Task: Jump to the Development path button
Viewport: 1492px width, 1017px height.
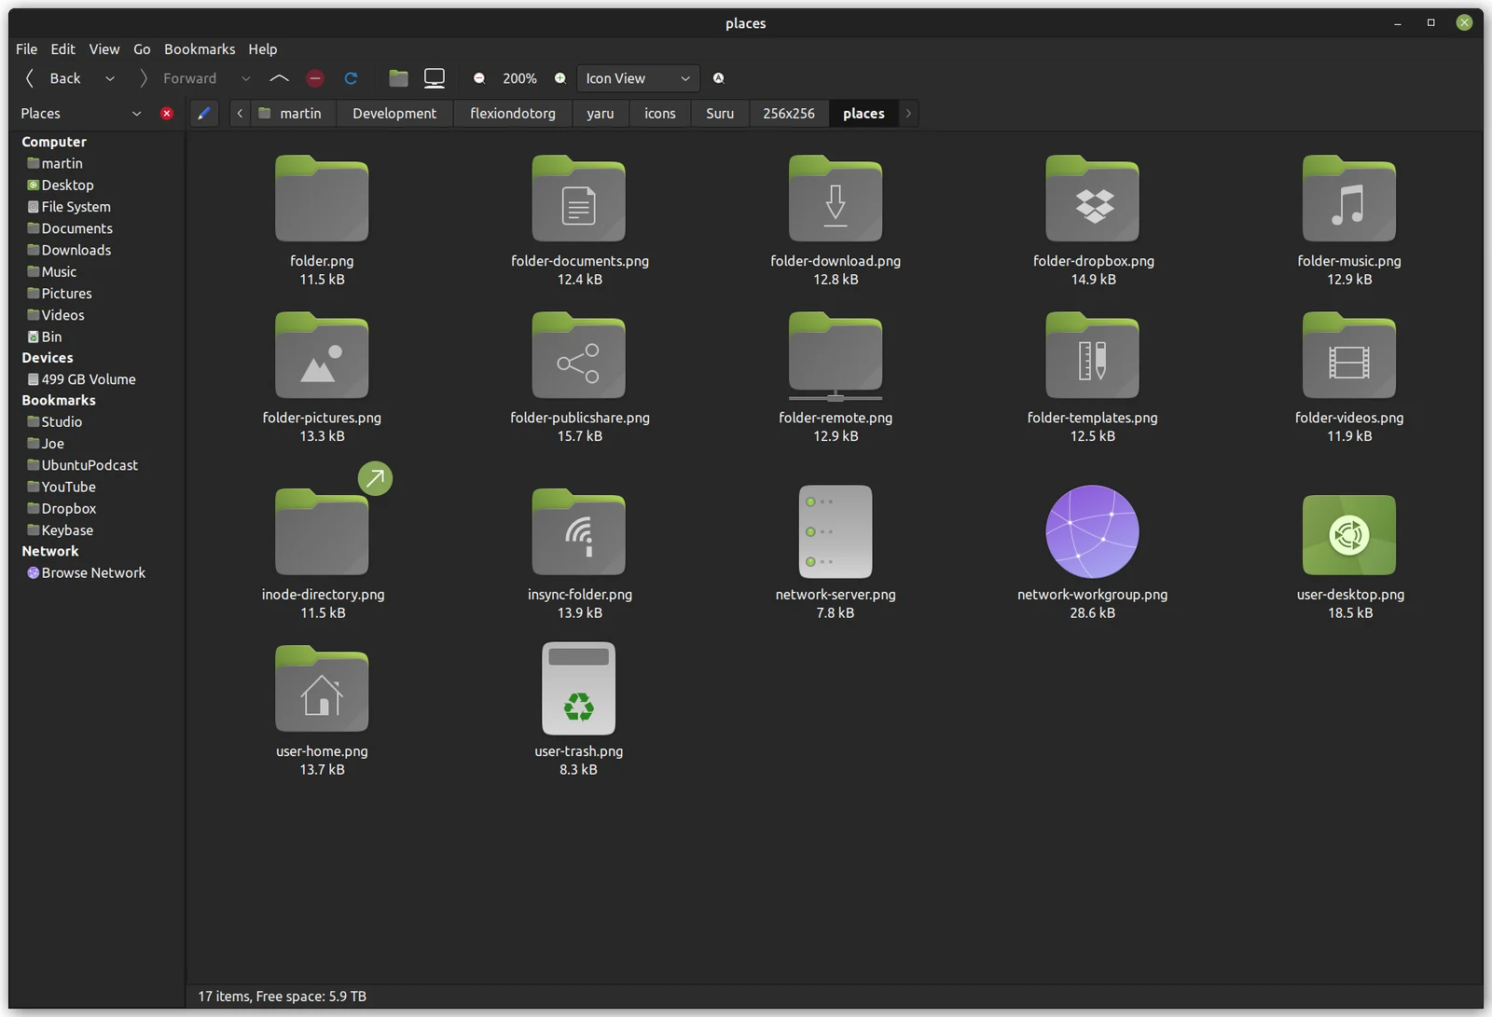Action: [x=394, y=113]
